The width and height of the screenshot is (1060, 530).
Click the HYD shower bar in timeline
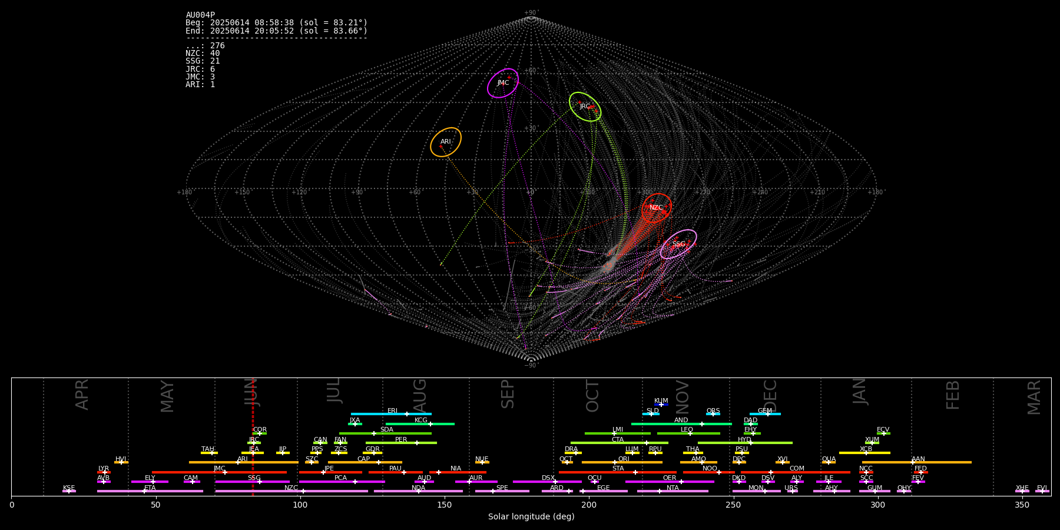pos(745,443)
